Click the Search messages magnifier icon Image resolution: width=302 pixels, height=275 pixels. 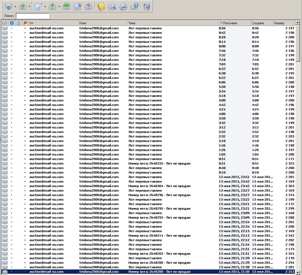(x=112, y=6)
